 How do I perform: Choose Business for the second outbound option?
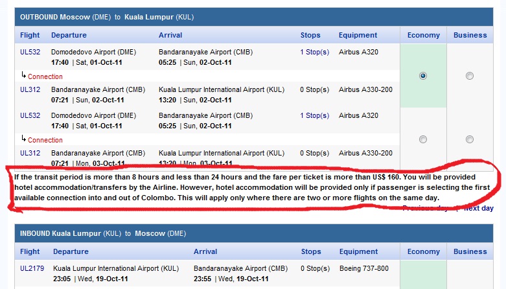(470, 139)
